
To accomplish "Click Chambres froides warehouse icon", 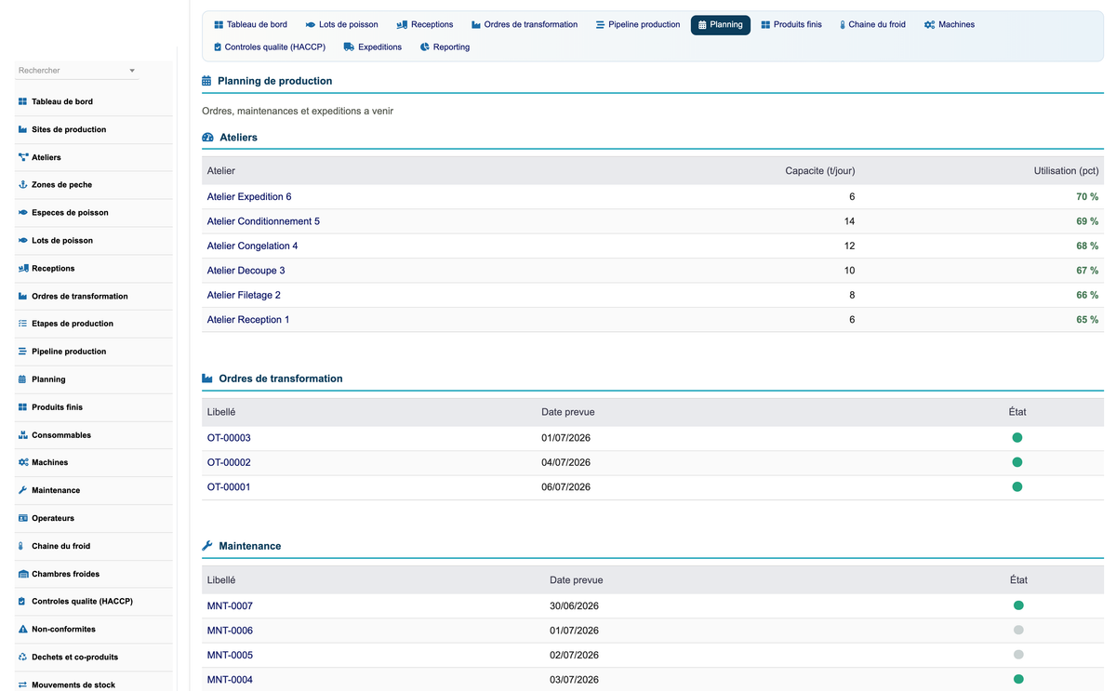I will coord(23,574).
